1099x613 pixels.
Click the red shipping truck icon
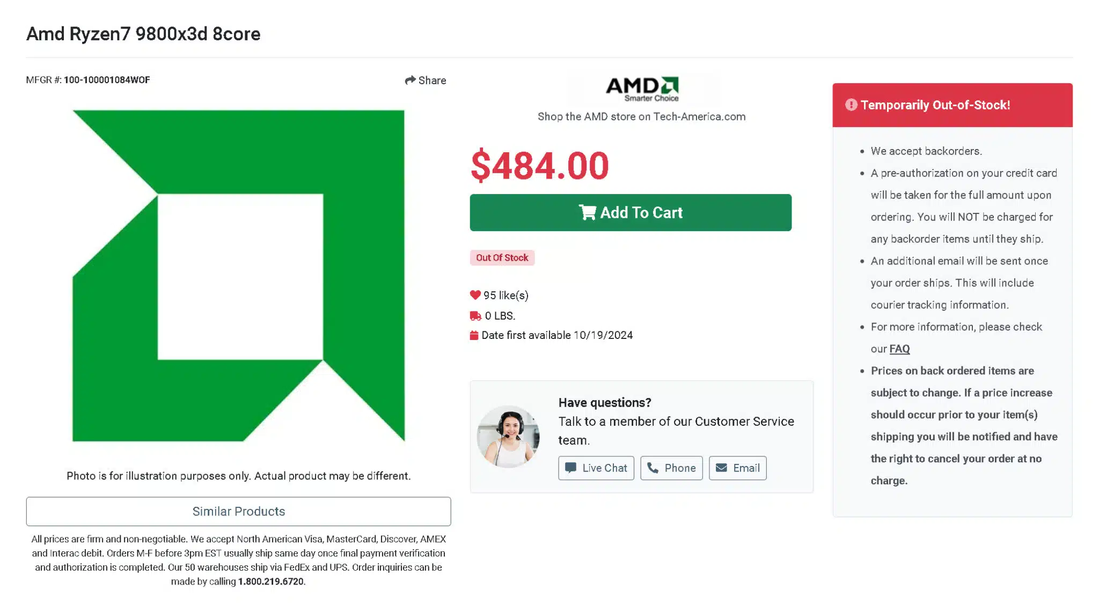475,316
